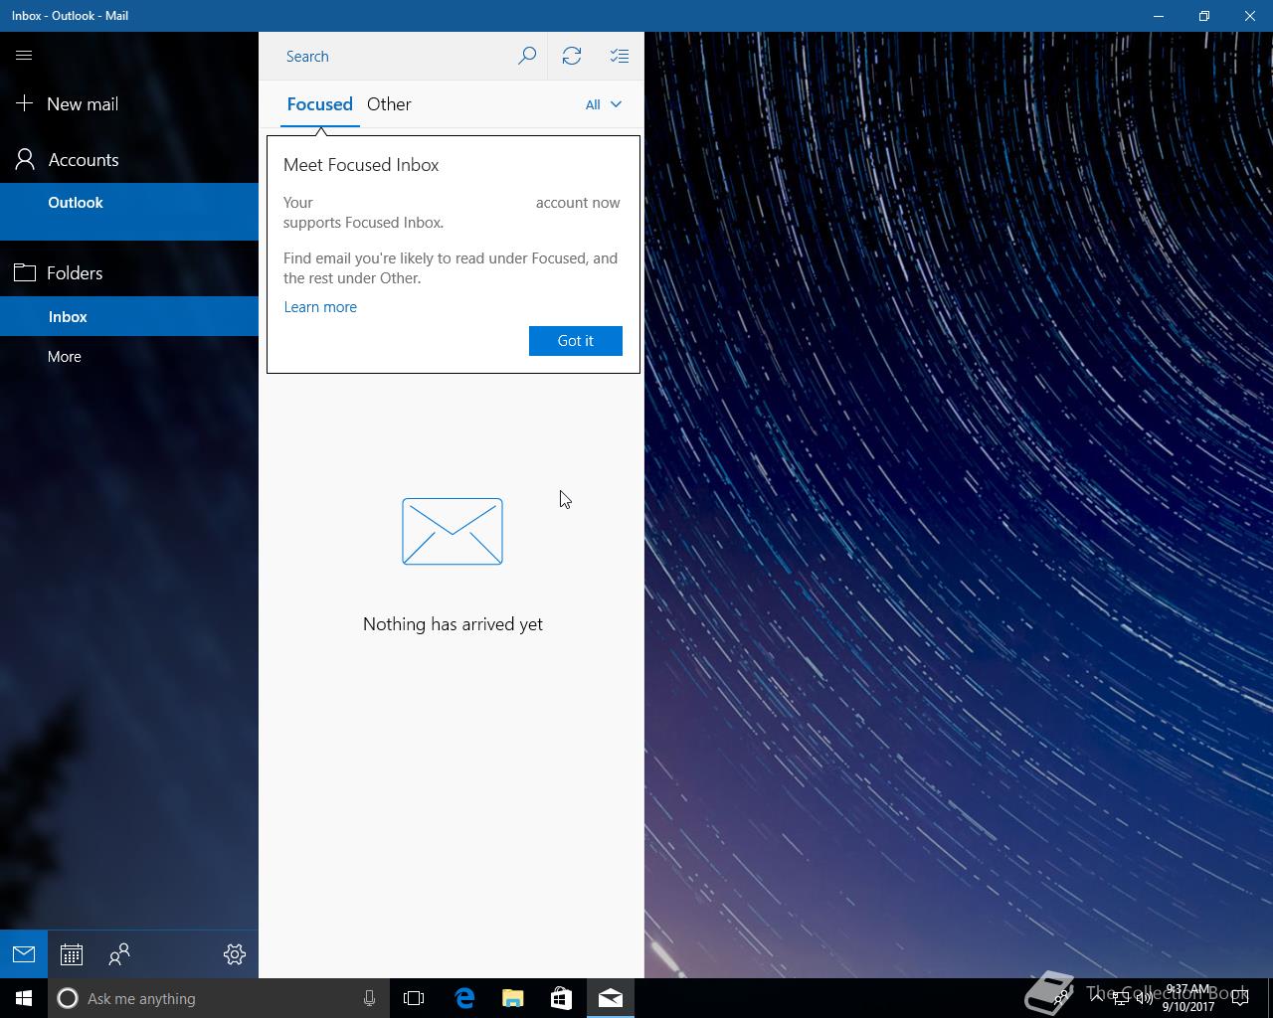Screen dimensions: 1273x1018
Task: Click the volume speaker tray icon
Action: click(1144, 998)
